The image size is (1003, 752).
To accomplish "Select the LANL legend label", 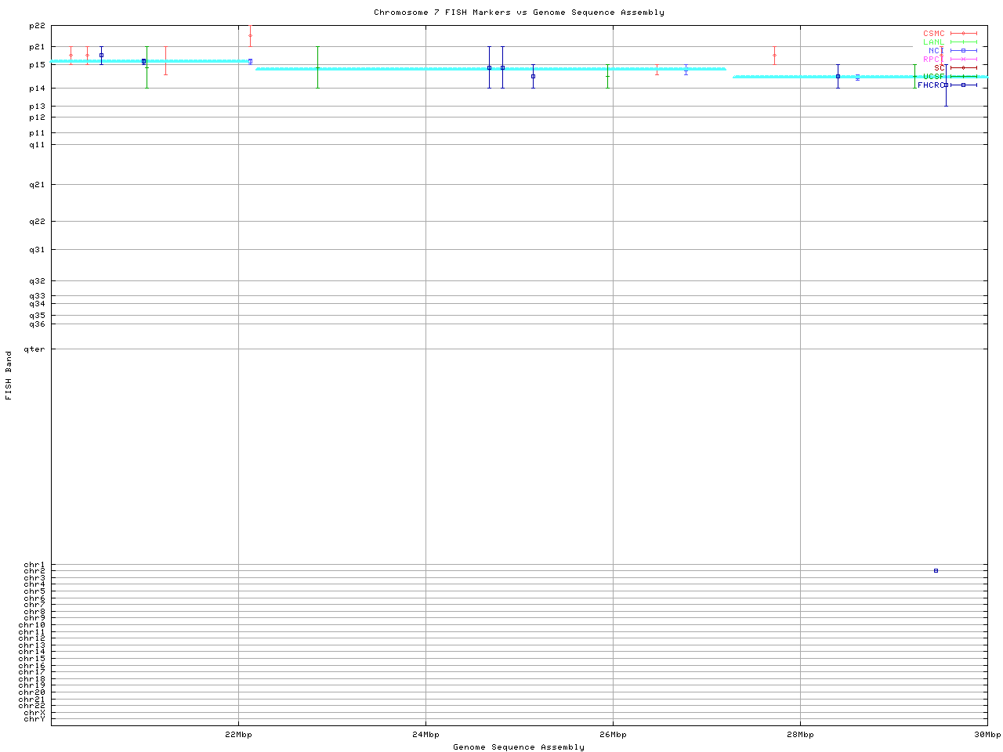I will click(x=934, y=42).
